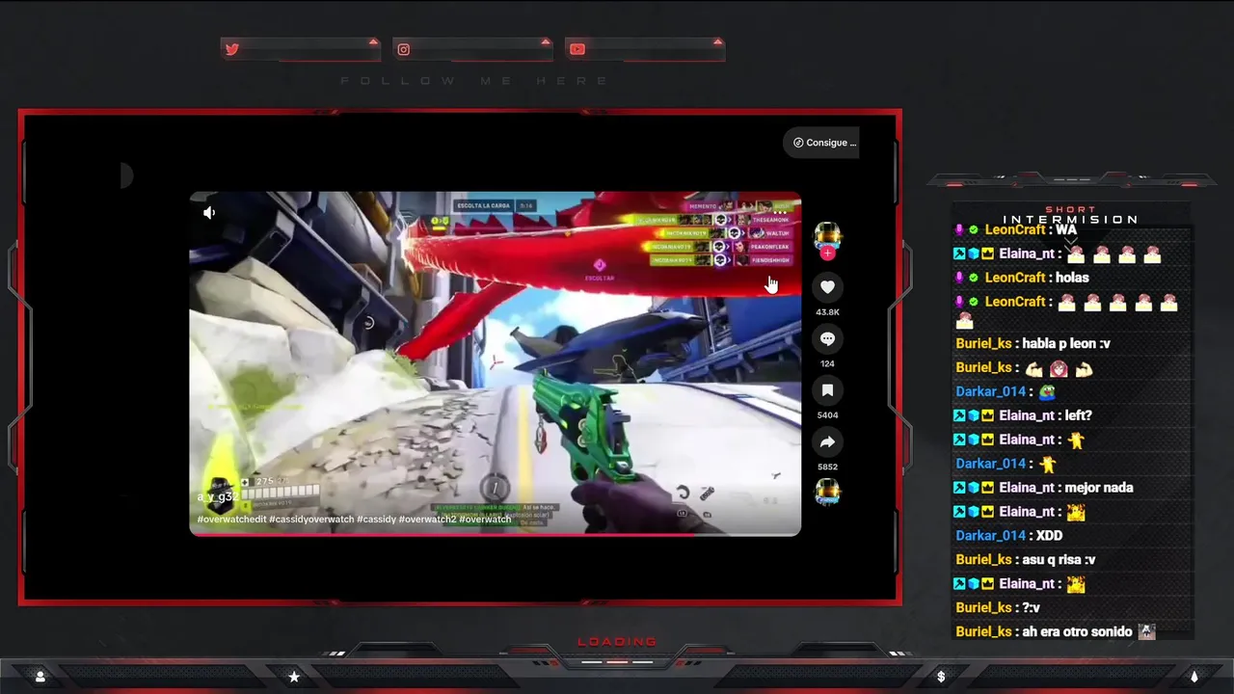This screenshot has width=1234, height=694.
Task: Click the "LeonCraft : WA" chat message
Action: pyautogui.click(x=1017, y=229)
